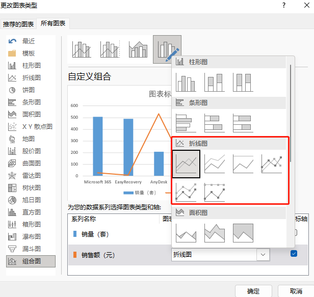Click the 折线图 header in dropdown list
314x297 pixels.
(229, 143)
